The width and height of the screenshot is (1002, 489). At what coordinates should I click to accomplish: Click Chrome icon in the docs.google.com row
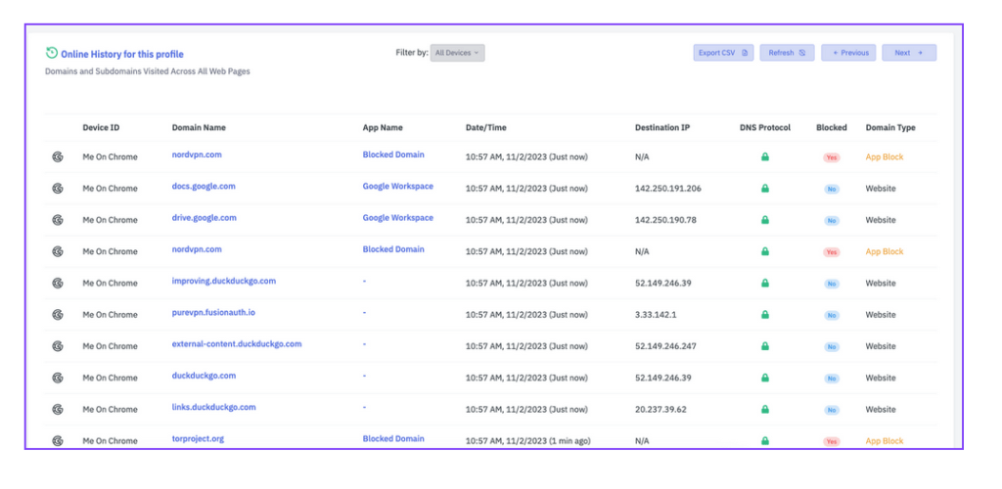(58, 189)
